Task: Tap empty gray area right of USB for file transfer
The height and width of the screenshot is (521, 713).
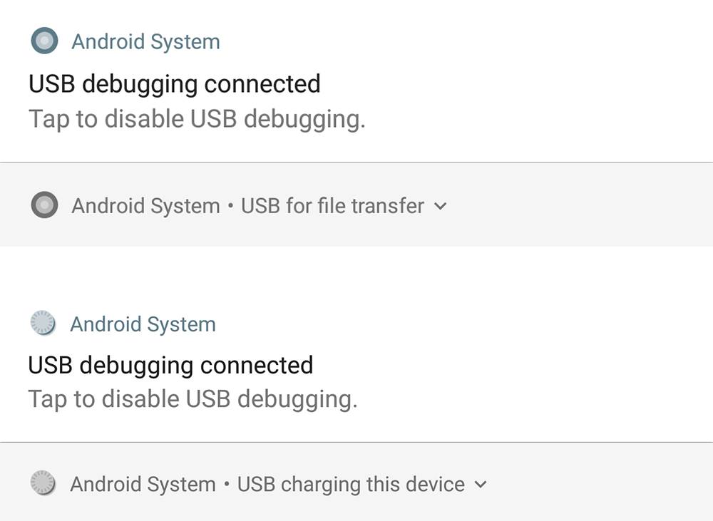Action: point(585,206)
